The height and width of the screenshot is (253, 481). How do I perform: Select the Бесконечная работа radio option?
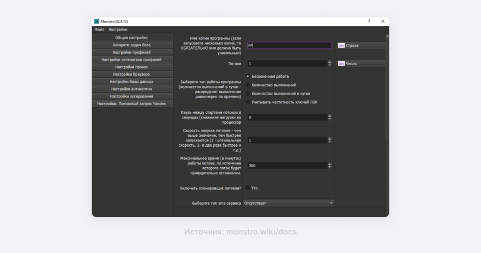(x=248, y=76)
